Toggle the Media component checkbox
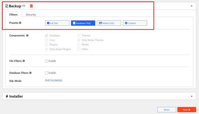The width and height of the screenshot is (199, 114). (x=79, y=45)
